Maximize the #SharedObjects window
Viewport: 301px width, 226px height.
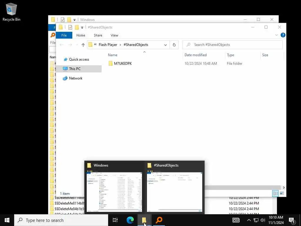click(x=266, y=27)
